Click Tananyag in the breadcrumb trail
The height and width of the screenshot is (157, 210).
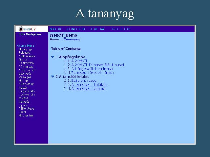[x=72, y=39]
